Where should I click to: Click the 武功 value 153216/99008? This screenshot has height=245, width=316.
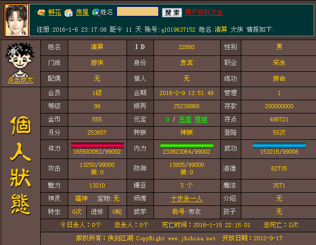279,152
